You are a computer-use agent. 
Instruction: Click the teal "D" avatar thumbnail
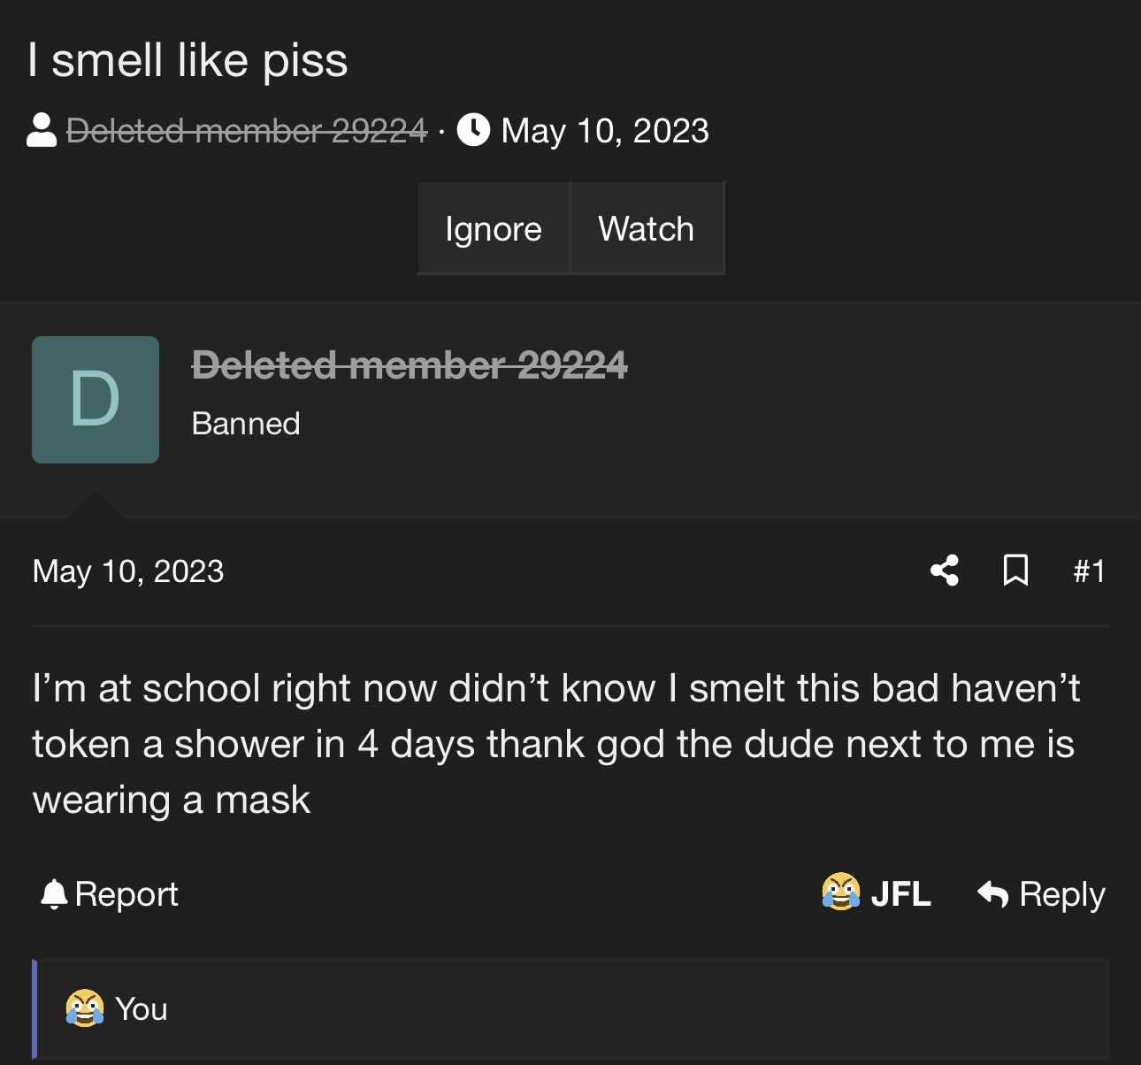tap(96, 400)
